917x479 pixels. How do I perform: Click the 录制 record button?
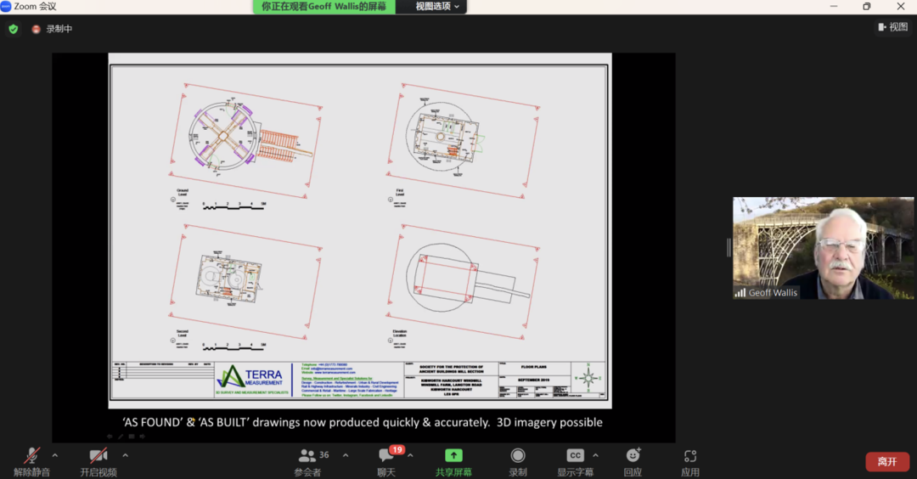coord(518,461)
